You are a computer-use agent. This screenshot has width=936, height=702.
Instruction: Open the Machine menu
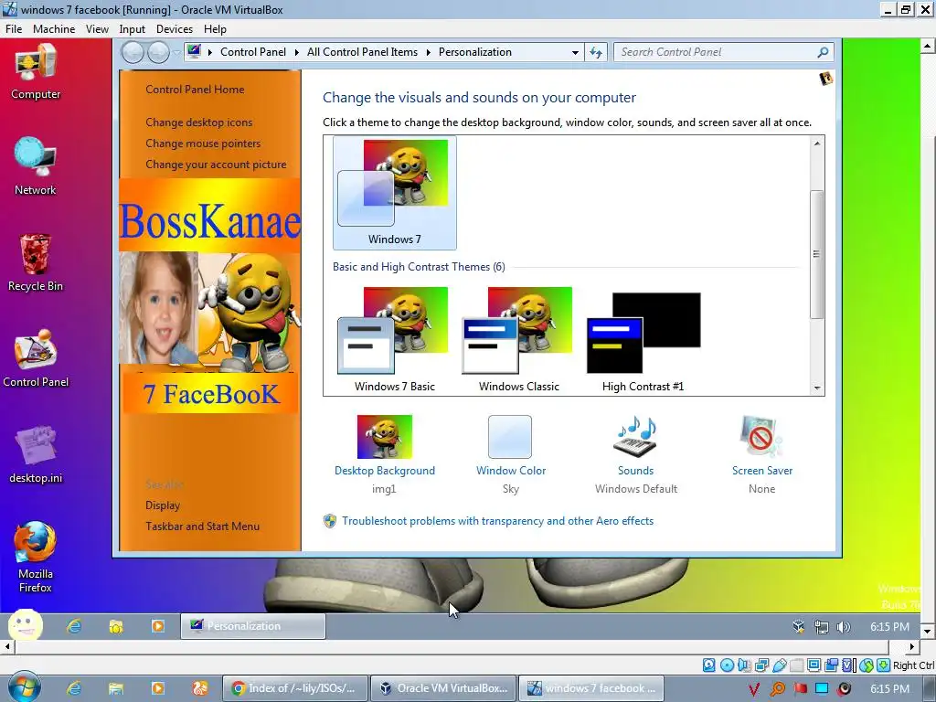54,28
